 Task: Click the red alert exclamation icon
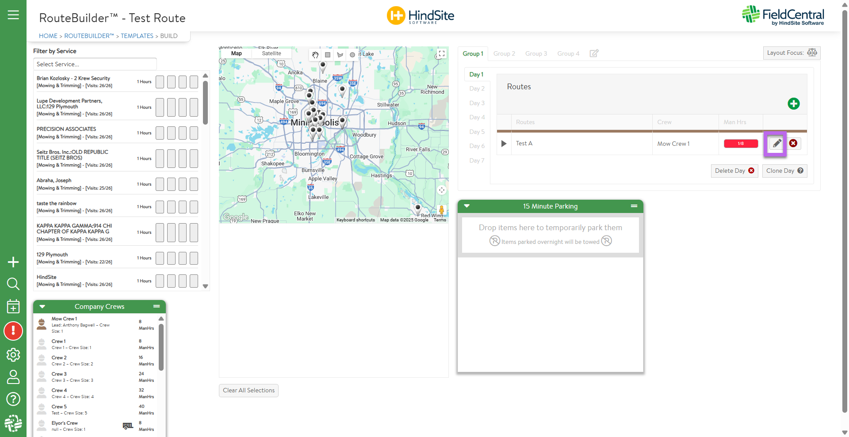coord(13,331)
